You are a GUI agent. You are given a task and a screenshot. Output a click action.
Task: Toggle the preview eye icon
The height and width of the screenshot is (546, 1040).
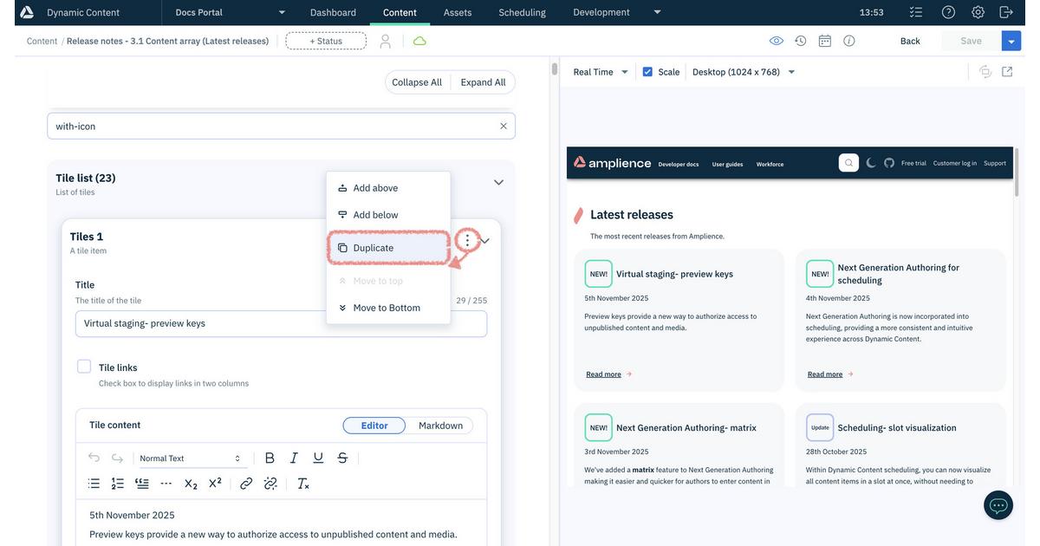pyautogui.click(x=777, y=41)
